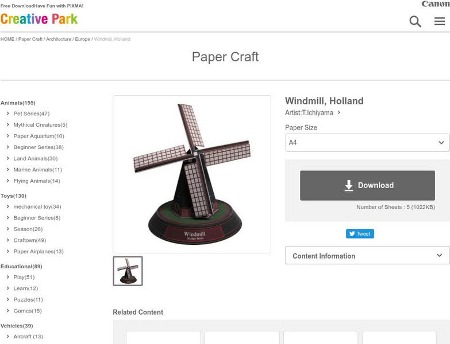Open the Puzzles(11) category link
The image size is (450, 344).
click(28, 300)
